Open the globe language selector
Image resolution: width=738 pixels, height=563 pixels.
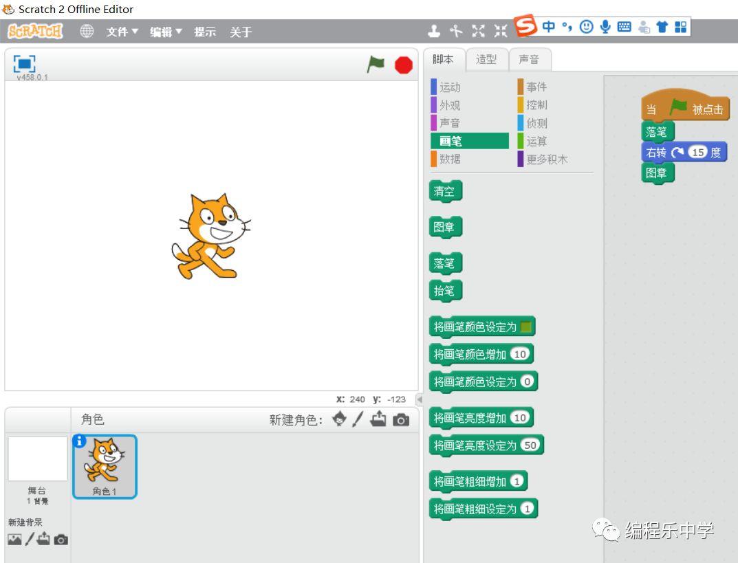point(87,32)
